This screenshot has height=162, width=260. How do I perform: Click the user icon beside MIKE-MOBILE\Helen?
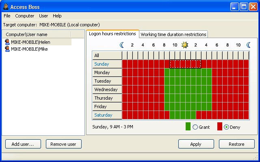click(7, 42)
